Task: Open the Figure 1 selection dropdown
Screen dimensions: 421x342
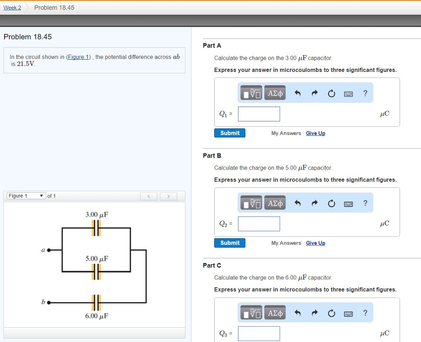Action: click(x=25, y=195)
